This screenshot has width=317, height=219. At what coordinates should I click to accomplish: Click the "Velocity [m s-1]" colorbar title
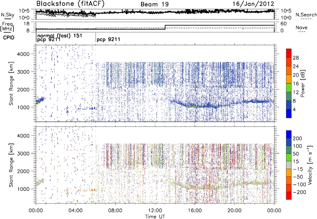pyautogui.click(x=310, y=165)
